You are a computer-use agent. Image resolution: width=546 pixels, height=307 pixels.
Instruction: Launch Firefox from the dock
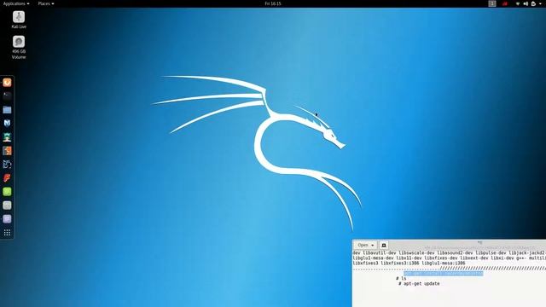(7, 83)
